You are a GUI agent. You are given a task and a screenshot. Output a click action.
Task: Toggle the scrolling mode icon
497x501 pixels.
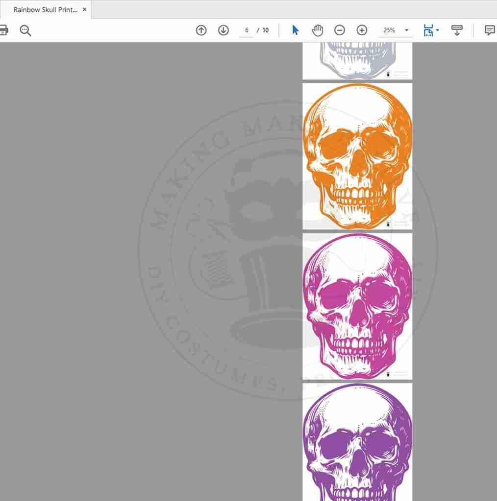pos(457,30)
